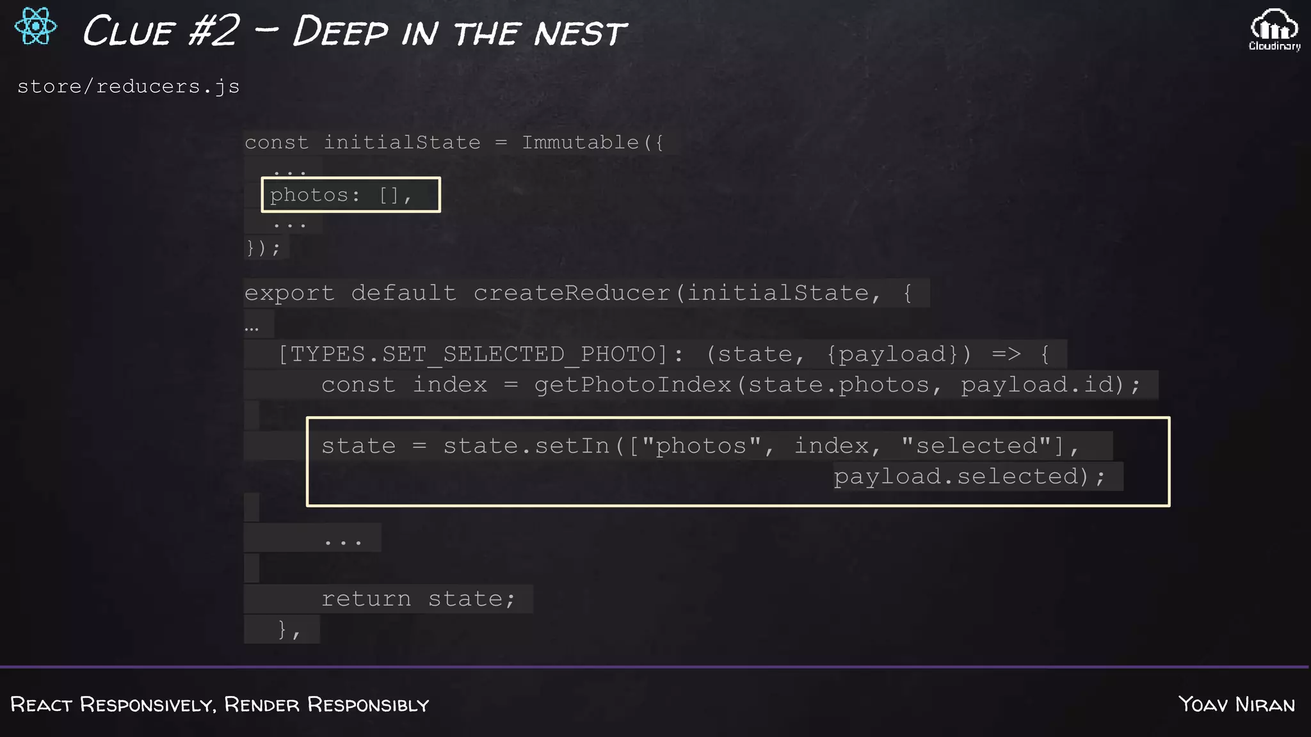
Task: Click the Cloudinary cloud logo
Action: pyautogui.click(x=1275, y=30)
